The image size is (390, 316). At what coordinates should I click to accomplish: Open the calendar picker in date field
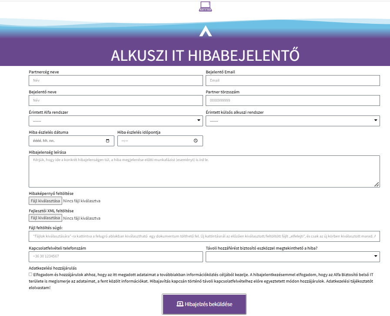click(x=108, y=141)
